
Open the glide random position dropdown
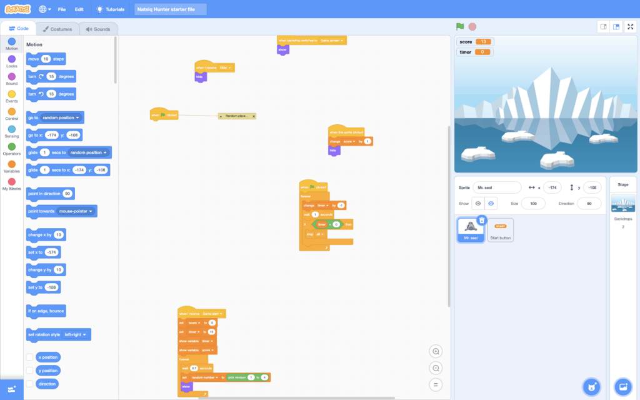[89, 152]
